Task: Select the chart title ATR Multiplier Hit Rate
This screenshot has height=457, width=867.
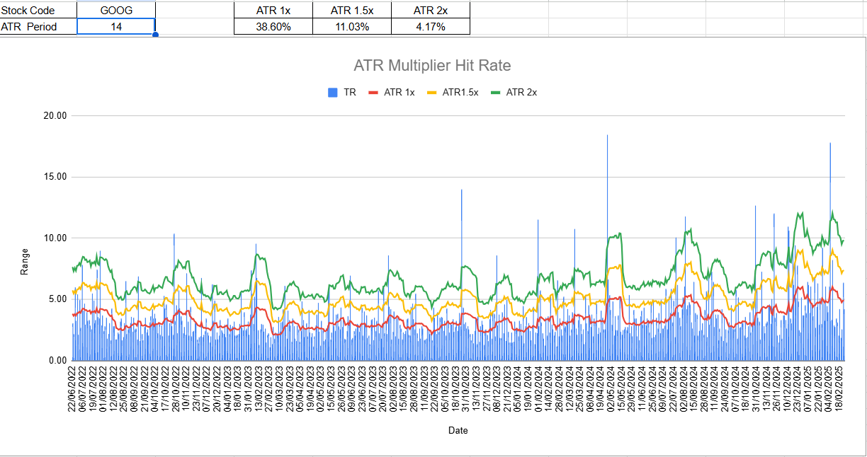Action: 432,66
